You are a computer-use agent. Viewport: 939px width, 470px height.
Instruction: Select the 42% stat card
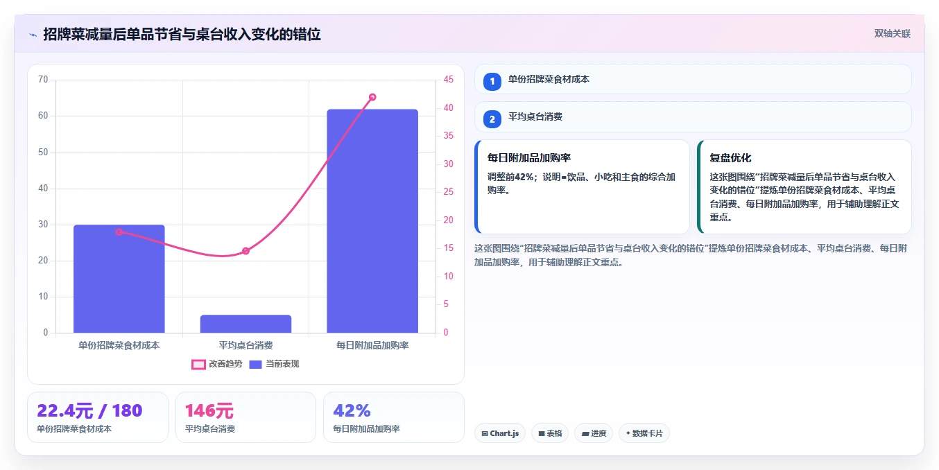pos(394,417)
